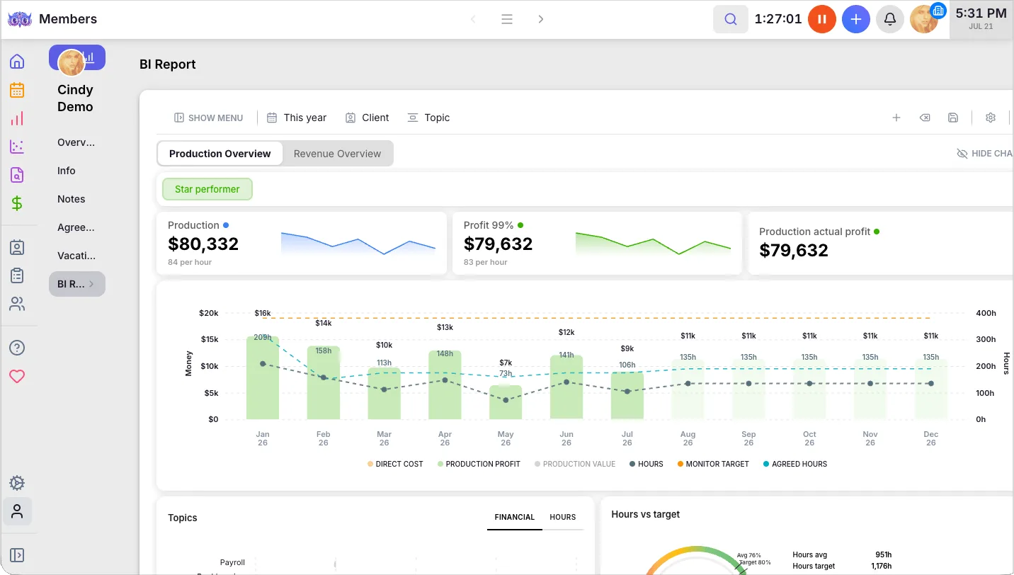Open the Notes section in sidebar
The height and width of the screenshot is (575, 1014).
[x=72, y=199]
